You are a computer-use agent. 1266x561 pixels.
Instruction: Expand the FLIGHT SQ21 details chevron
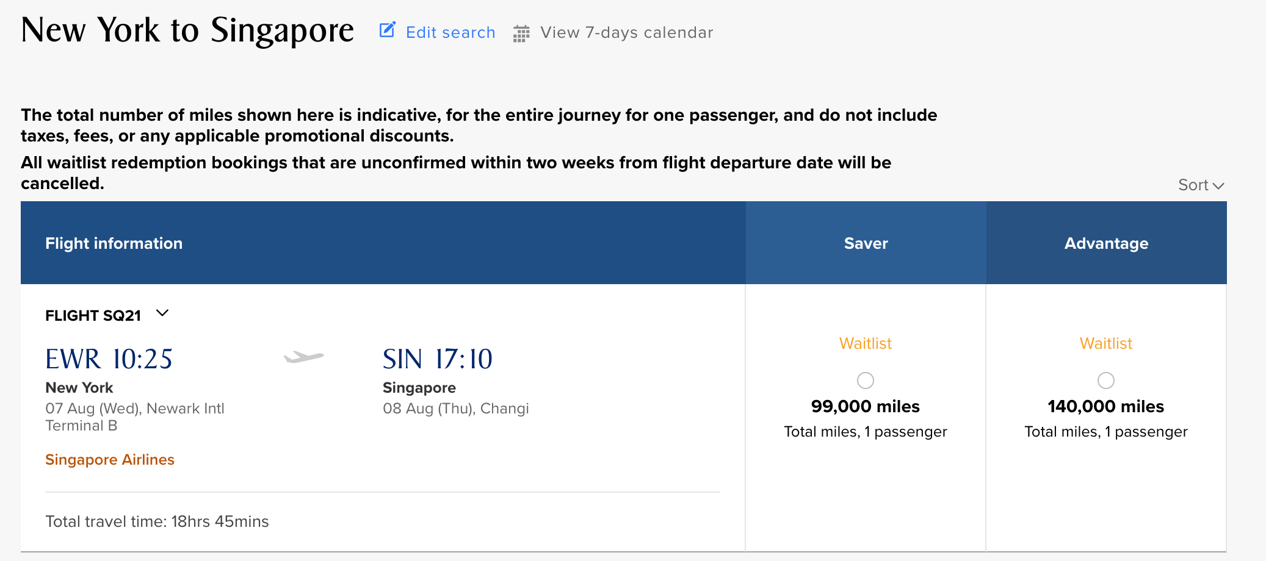click(x=162, y=313)
